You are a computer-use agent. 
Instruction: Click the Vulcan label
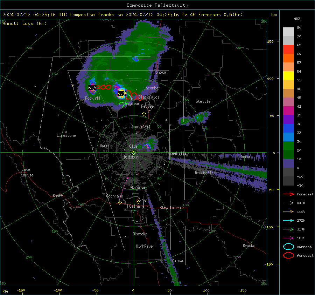click(x=178, y=261)
